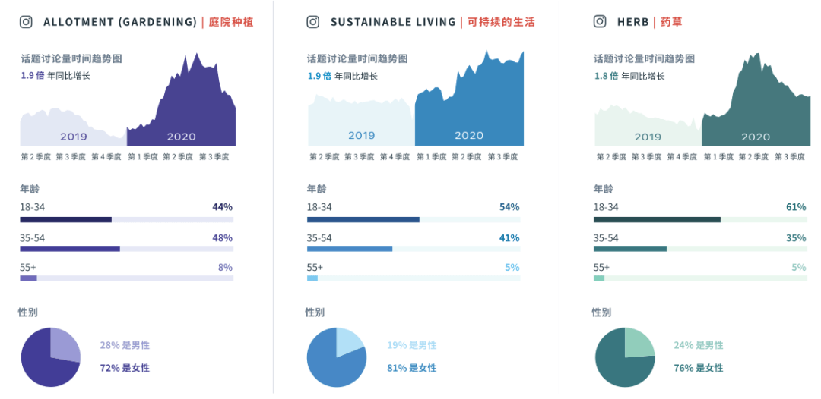Click the 可持续的生活 red label

click(x=501, y=22)
